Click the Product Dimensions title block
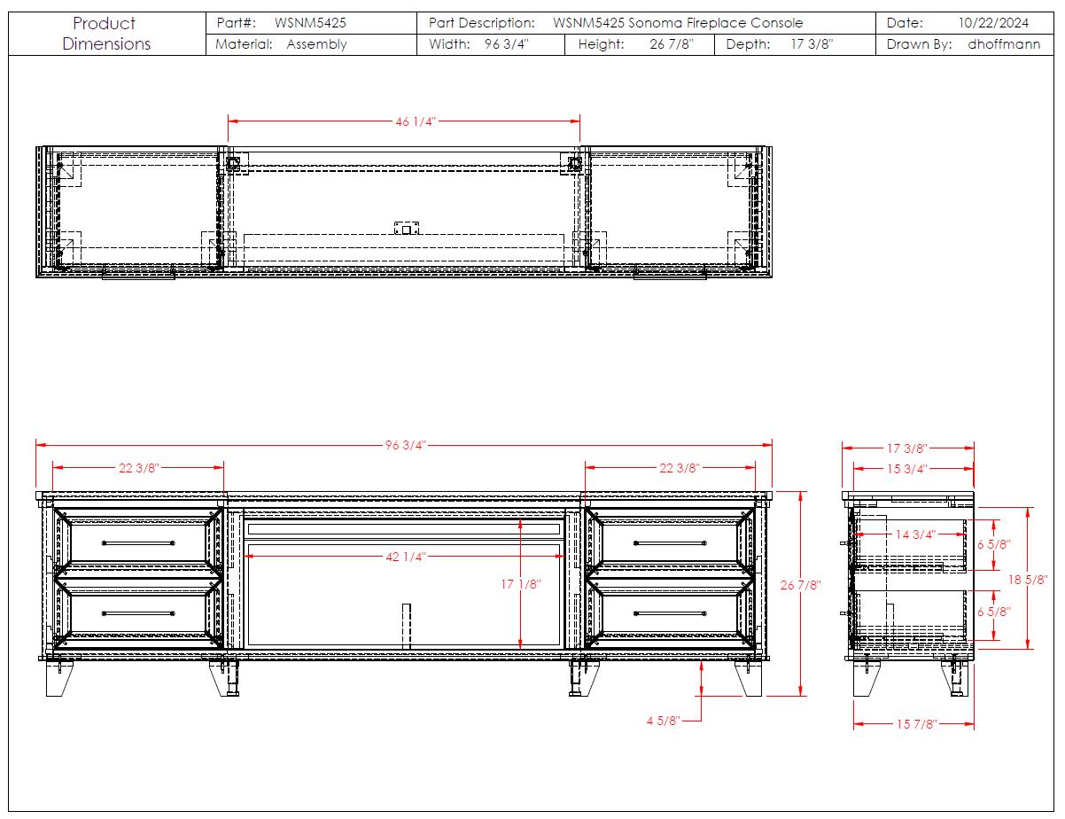Image resolution: width=1065 pixels, height=819 pixels. click(106, 34)
